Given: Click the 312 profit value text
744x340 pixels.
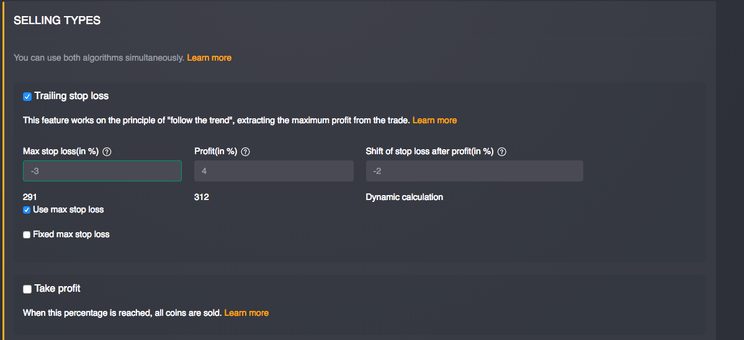Looking at the screenshot, I should tap(202, 197).
